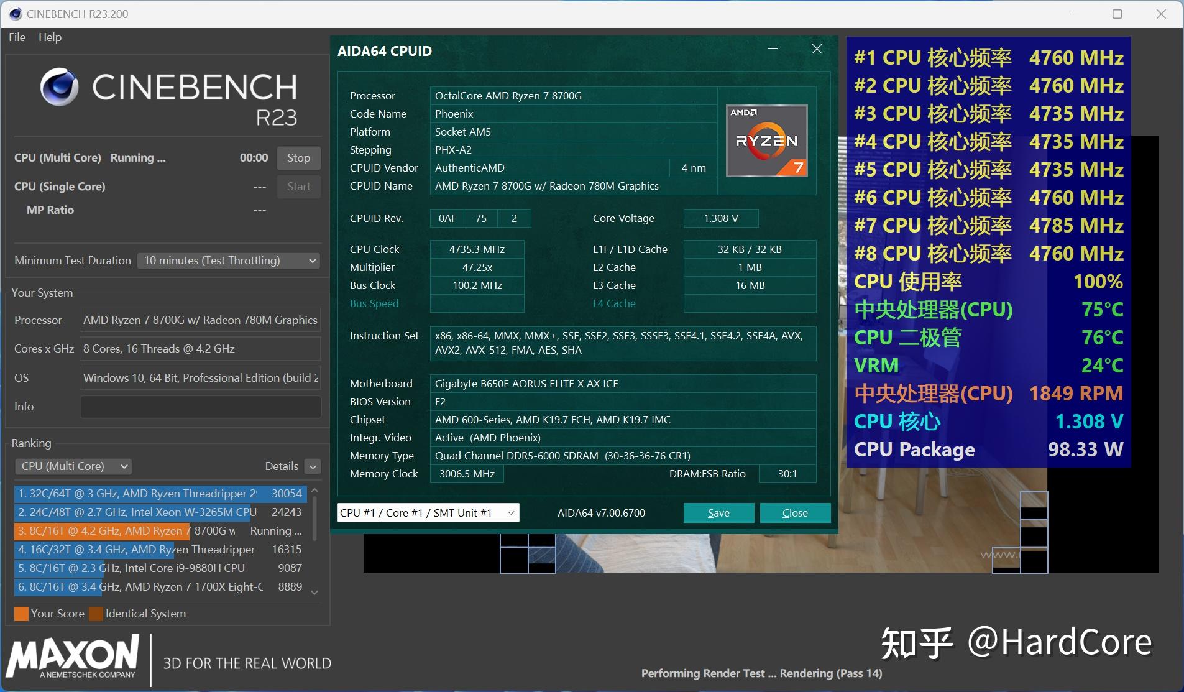Click the Maxon logo at bottom left
This screenshot has height=692, width=1184.
click(73, 658)
